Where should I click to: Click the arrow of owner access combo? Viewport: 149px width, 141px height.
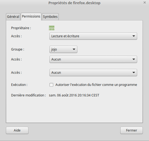(x=134, y=36)
